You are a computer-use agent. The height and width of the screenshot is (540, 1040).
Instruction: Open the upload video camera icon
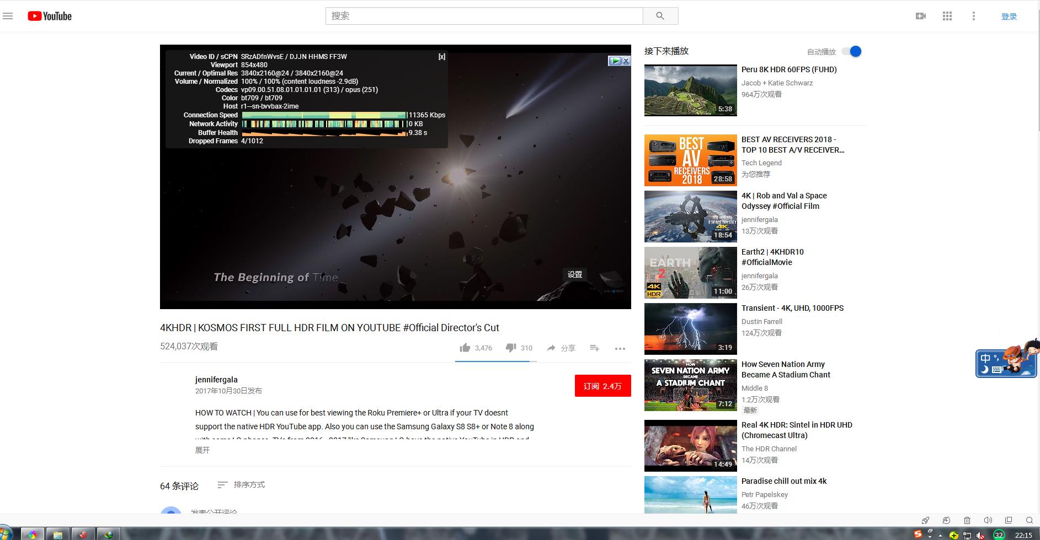pos(921,16)
